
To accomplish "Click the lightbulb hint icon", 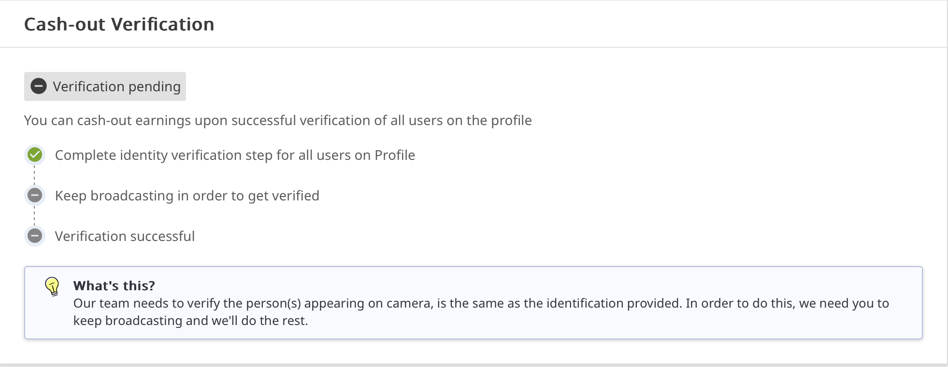I will tap(52, 286).
